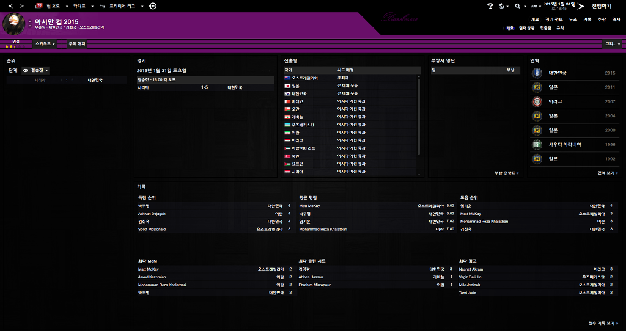The image size is (626, 331).
Task: Click the 2007 이라크 badge in 연혁
Action: tap(537, 102)
